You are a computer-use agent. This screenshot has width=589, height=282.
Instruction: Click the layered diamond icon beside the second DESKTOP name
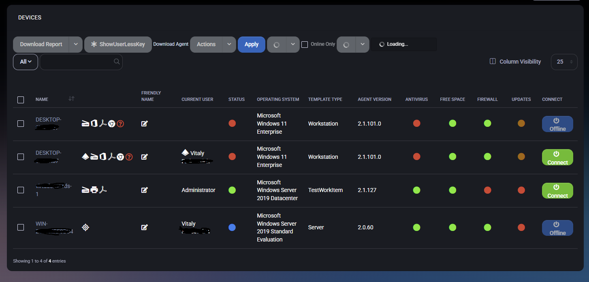point(85,157)
